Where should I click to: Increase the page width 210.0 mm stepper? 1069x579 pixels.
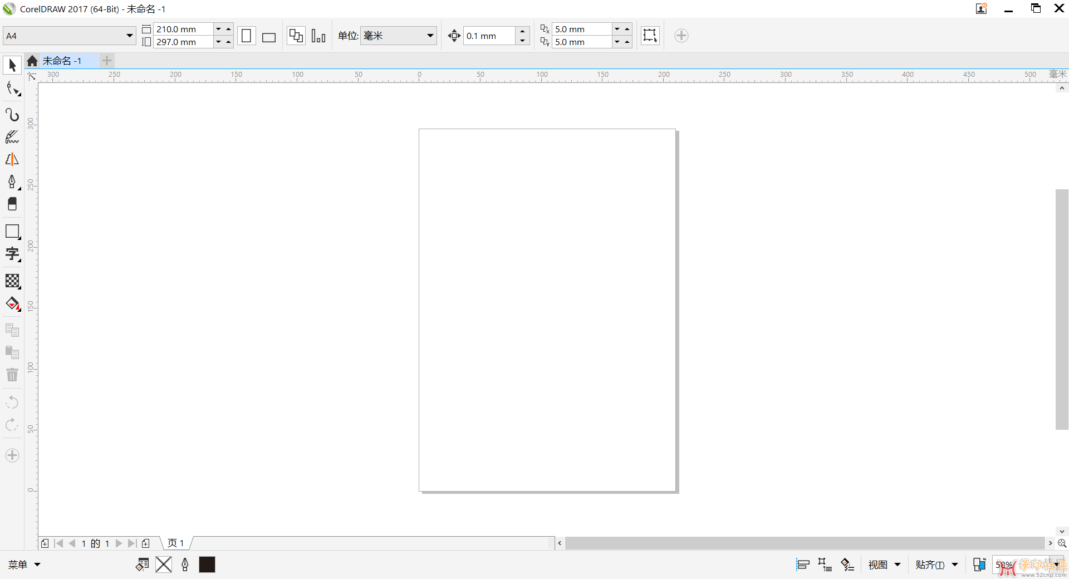(x=228, y=29)
